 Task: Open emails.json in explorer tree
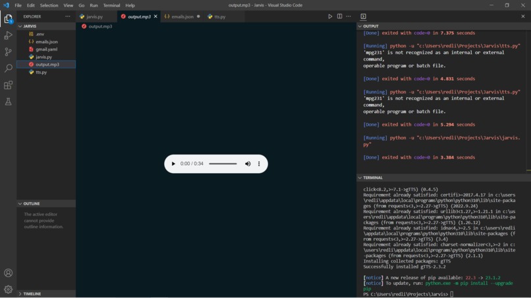[x=46, y=41]
